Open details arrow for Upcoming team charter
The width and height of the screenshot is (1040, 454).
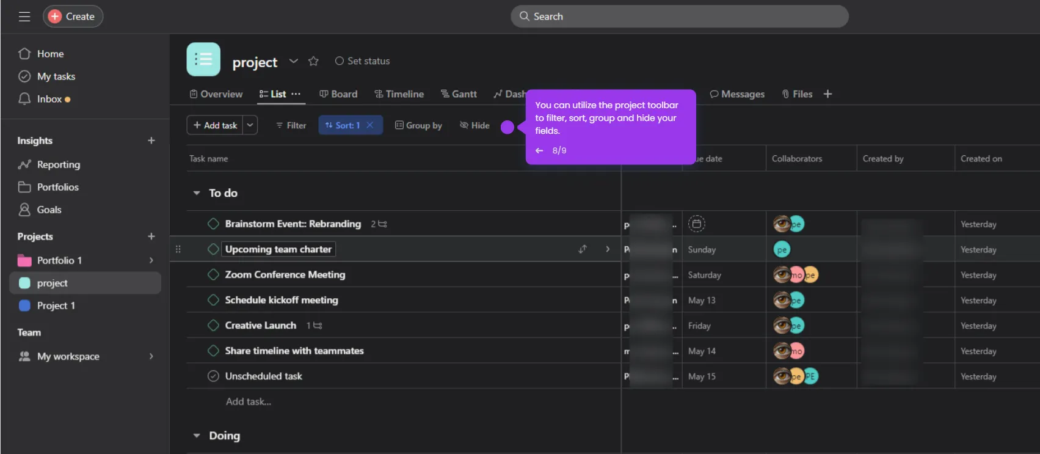(x=608, y=249)
